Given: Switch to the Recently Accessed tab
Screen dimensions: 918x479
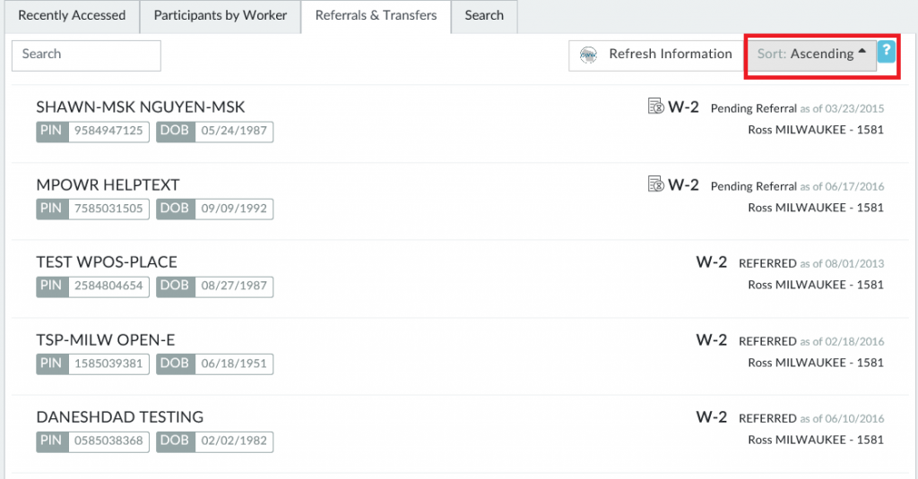Looking at the screenshot, I should pos(72,16).
